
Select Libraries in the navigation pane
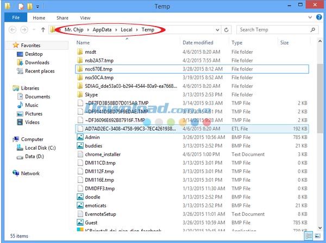30,88
